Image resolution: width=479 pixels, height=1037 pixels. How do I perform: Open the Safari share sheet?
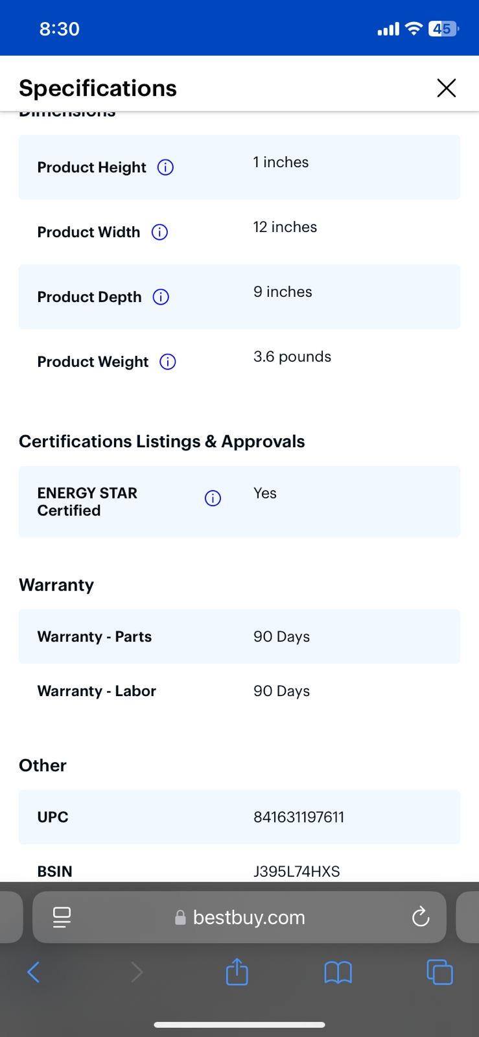pyautogui.click(x=237, y=972)
